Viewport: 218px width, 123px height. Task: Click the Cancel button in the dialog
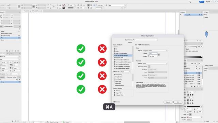(x=168, y=102)
